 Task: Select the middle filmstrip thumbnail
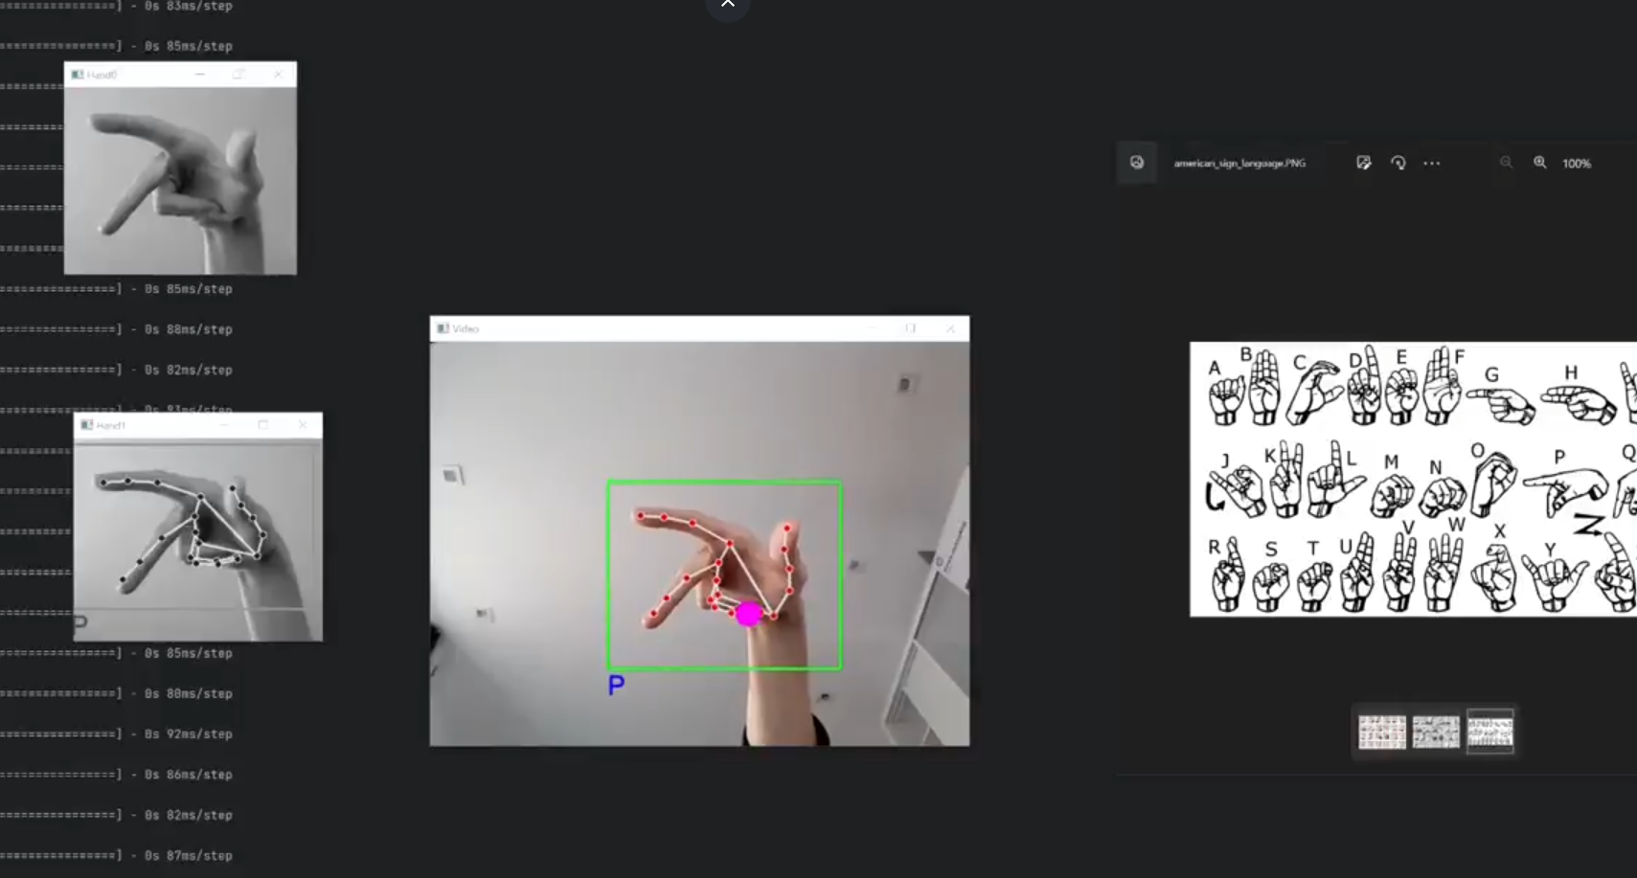[1436, 731]
